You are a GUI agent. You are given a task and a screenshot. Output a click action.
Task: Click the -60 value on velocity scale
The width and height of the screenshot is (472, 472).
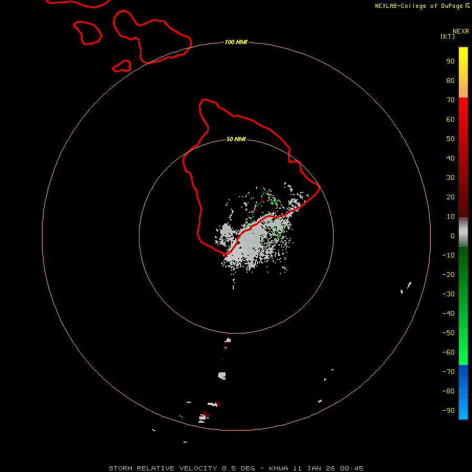pyautogui.click(x=448, y=352)
